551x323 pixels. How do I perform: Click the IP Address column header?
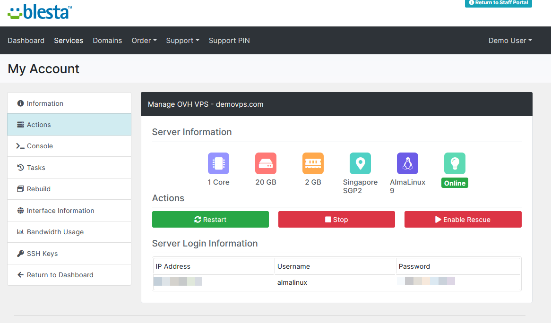[x=173, y=266]
